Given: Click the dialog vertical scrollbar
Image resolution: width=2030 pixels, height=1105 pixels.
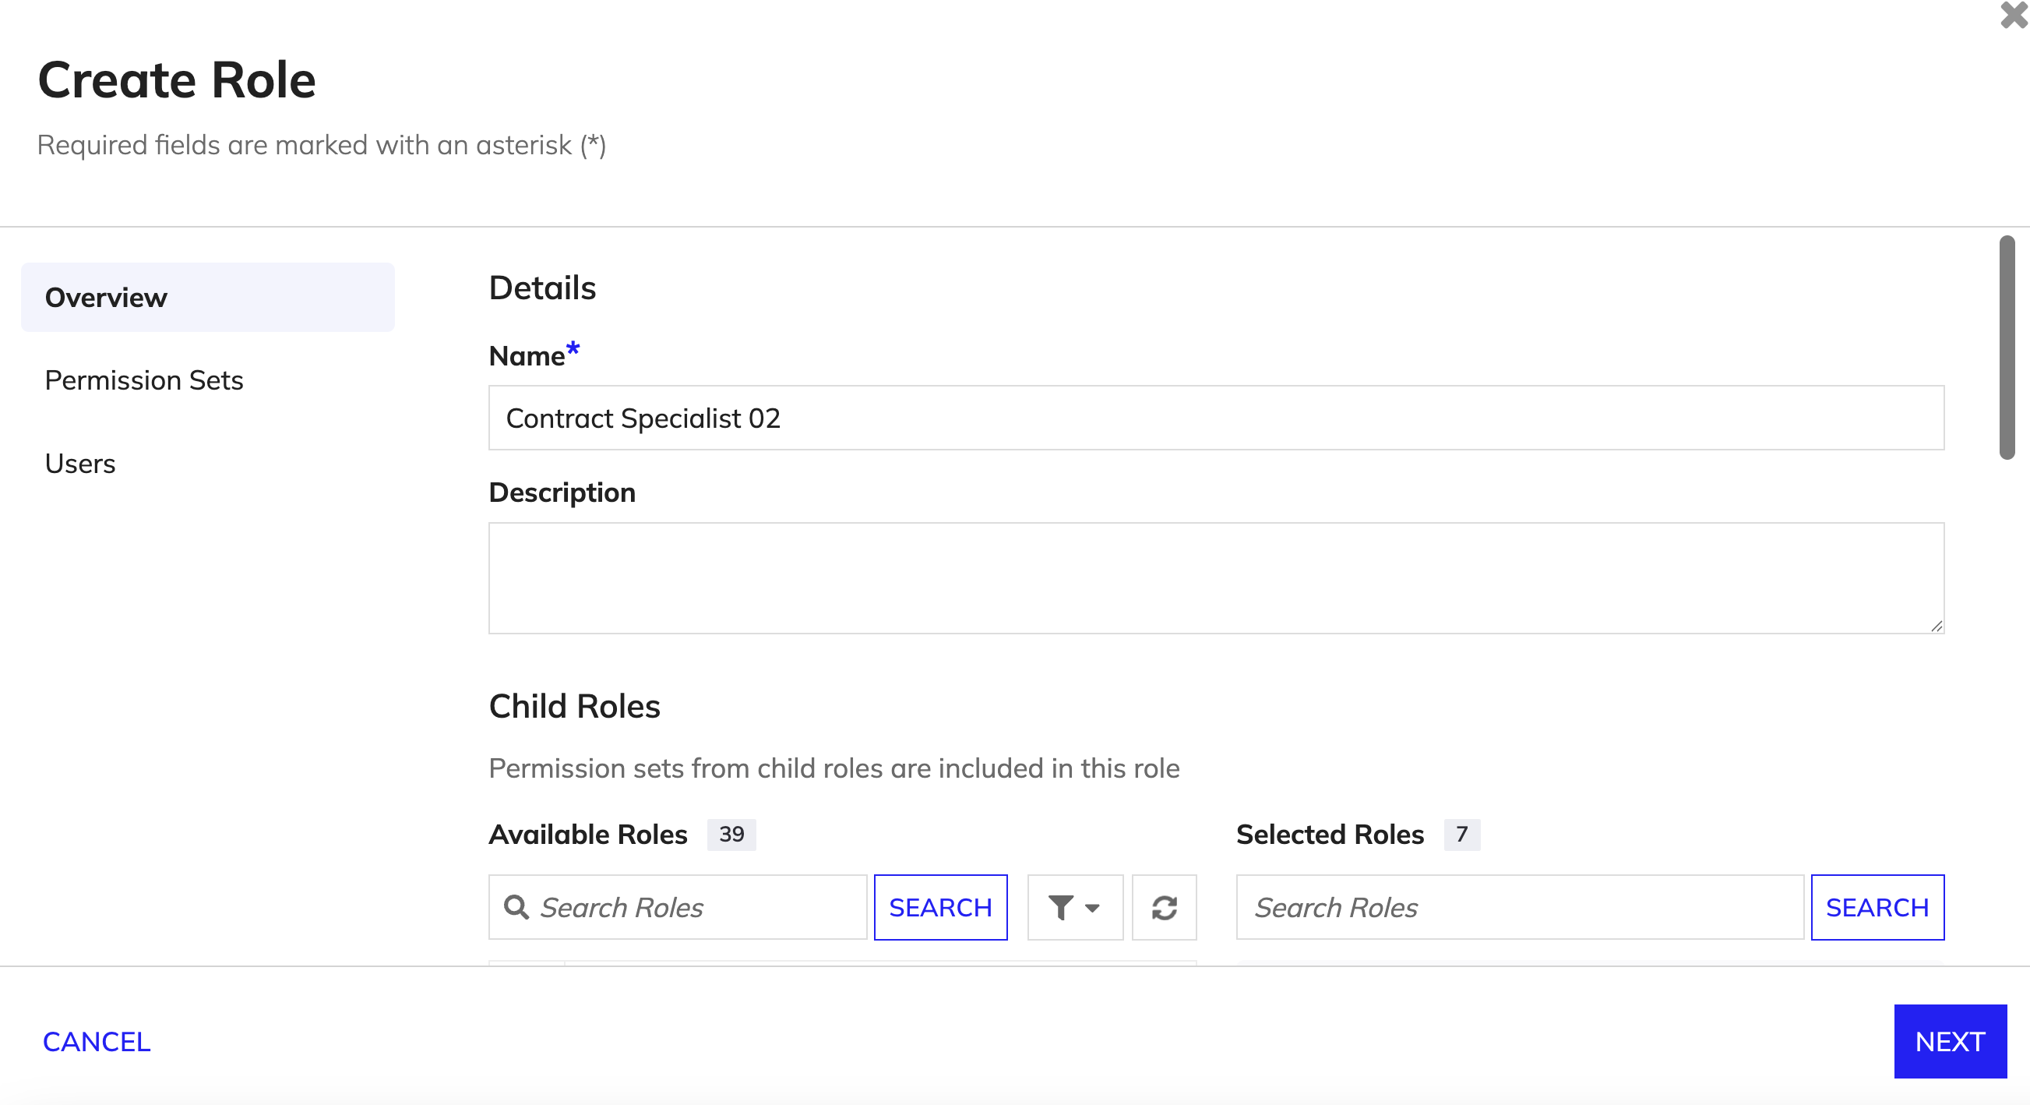Looking at the screenshot, I should point(2007,347).
